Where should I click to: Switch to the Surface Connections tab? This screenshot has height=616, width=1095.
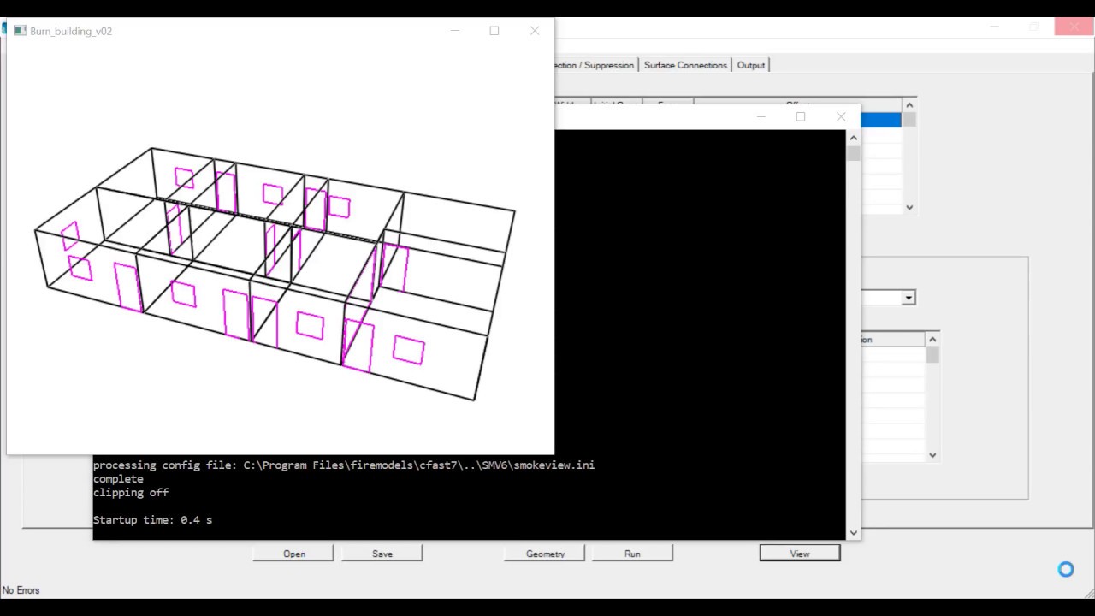coord(685,65)
